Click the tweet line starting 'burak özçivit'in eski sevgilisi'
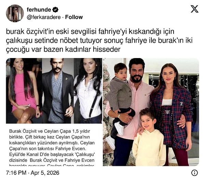 tap(90, 31)
